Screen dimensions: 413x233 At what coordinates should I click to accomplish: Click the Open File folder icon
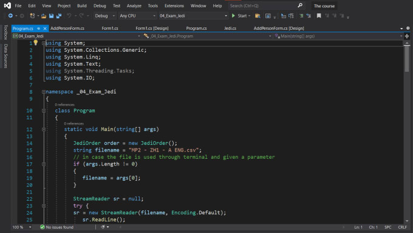coord(44,16)
